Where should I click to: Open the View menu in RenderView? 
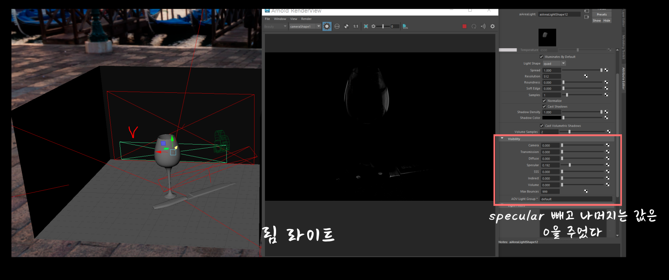pyautogui.click(x=294, y=19)
